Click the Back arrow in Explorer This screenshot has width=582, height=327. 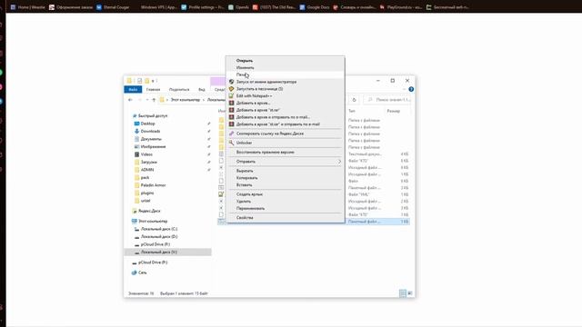[130, 100]
